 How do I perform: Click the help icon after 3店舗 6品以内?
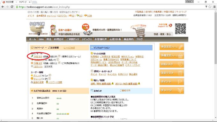tap(59, 56)
